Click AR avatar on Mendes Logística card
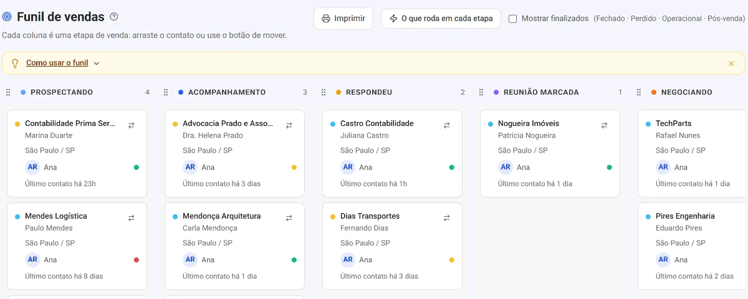The image size is (748, 299). click(32, 260)
